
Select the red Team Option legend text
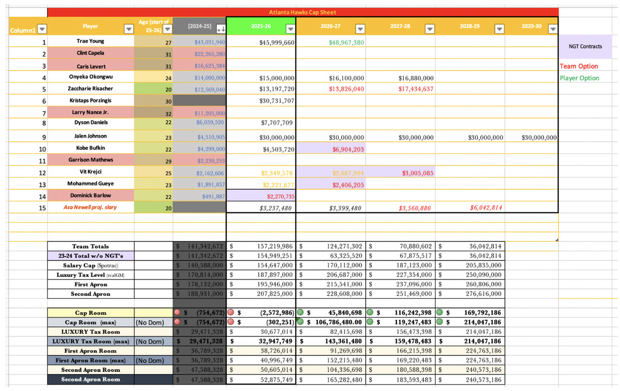(x=579, y=66)
